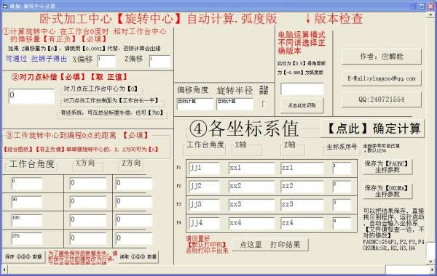Toggle the checkbox beside 旋转半径 field
Image resolution: width=437 pixels, height=276 pixels.
pos(264,105)
